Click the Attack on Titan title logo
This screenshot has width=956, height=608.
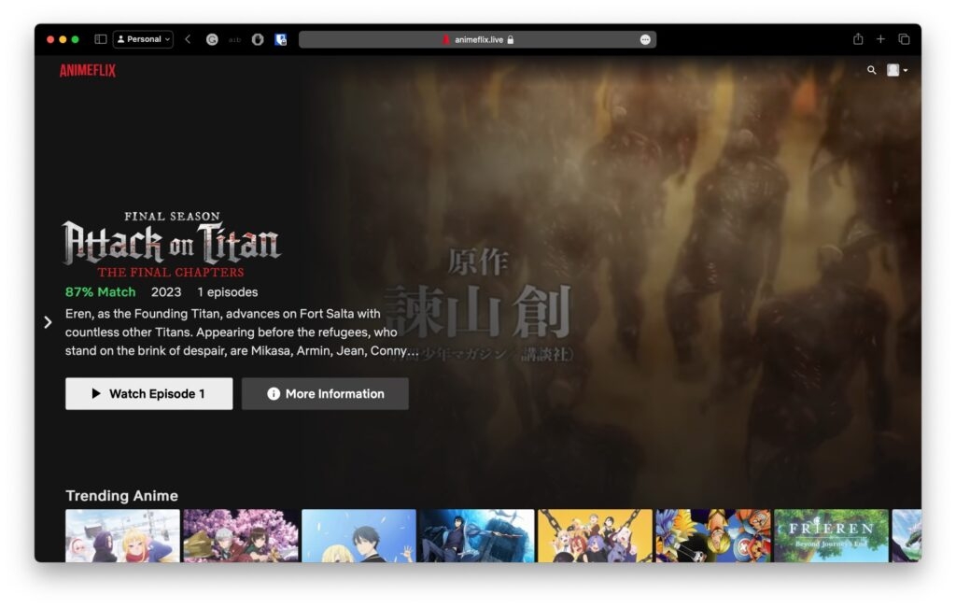[x=171, y=245]
